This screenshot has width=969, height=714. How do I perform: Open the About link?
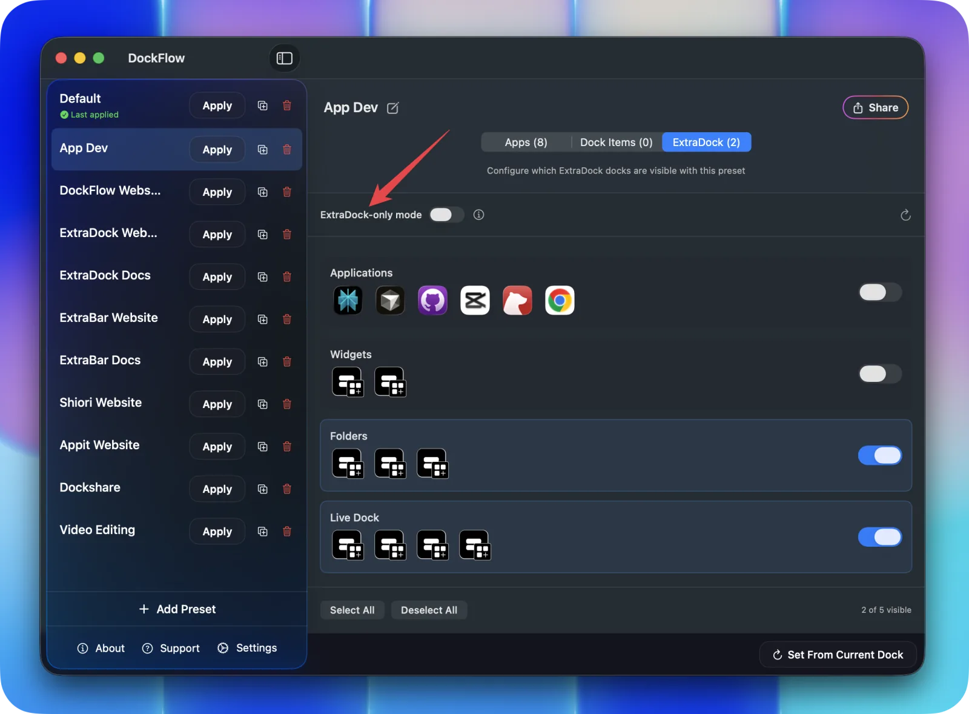coord(101,648)
